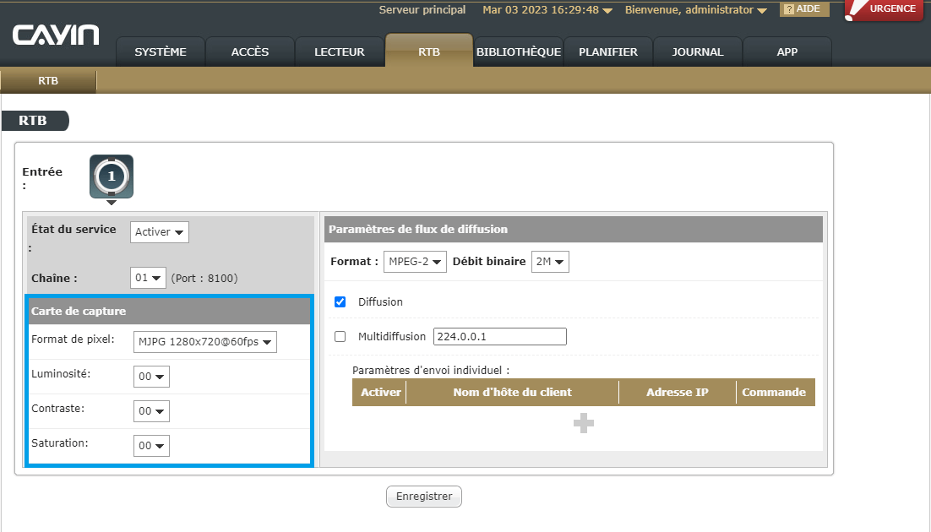
Task: Select input 1 circular icon
Action: 112,176
